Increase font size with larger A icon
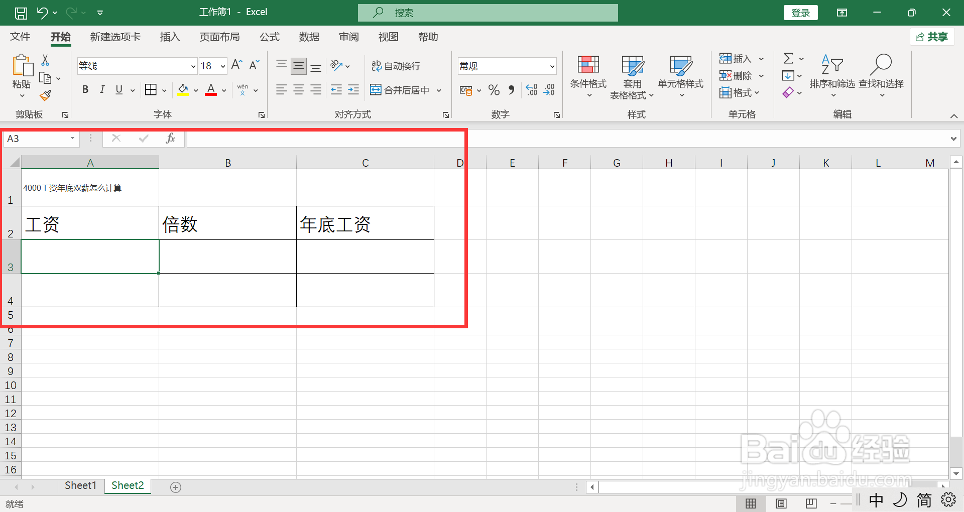964x512 pixels. [x=236, y=65]
